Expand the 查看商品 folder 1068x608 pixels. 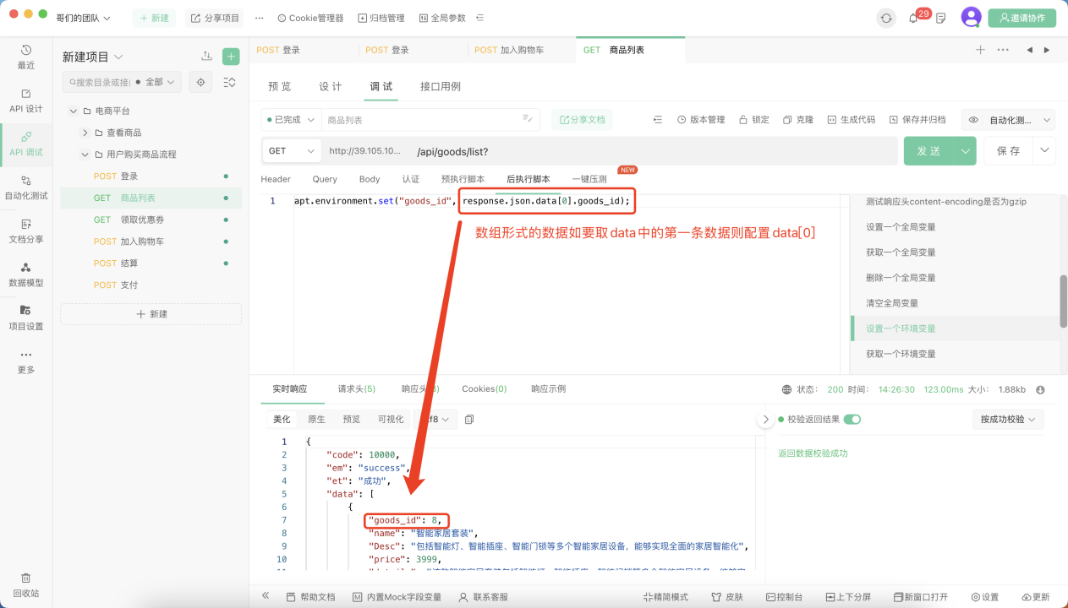coord(85,133)
